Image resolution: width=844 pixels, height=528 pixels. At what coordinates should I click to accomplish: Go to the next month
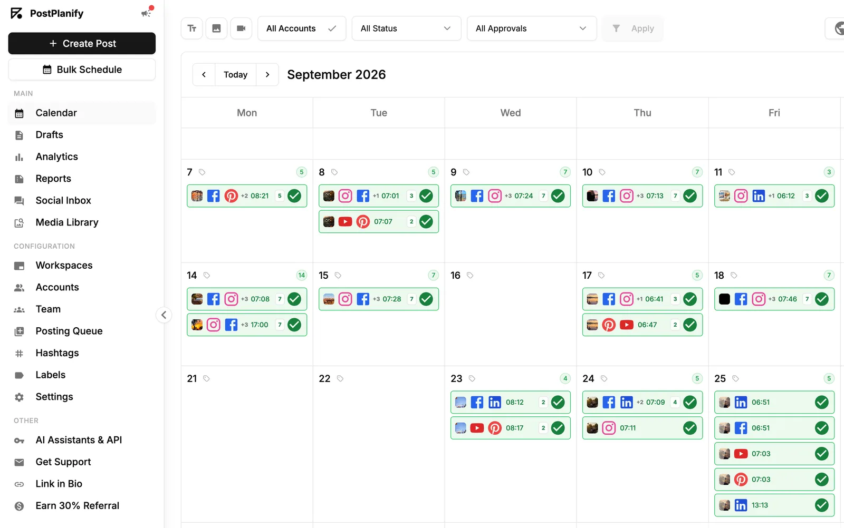tap(267, 75)
